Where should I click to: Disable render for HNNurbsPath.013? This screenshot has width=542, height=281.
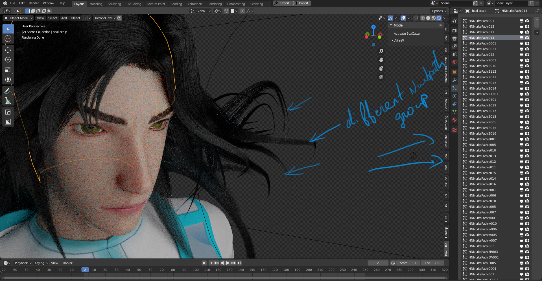click(527, 26)
